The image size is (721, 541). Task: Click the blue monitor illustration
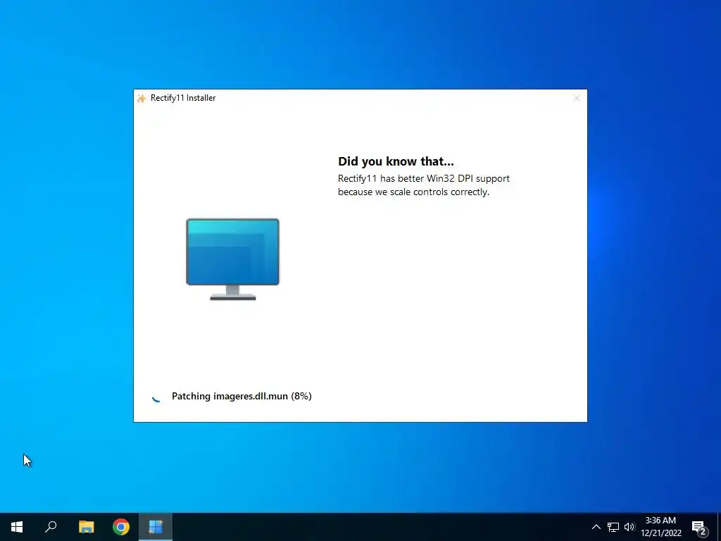pyautogui.click(x=232, y=259)
